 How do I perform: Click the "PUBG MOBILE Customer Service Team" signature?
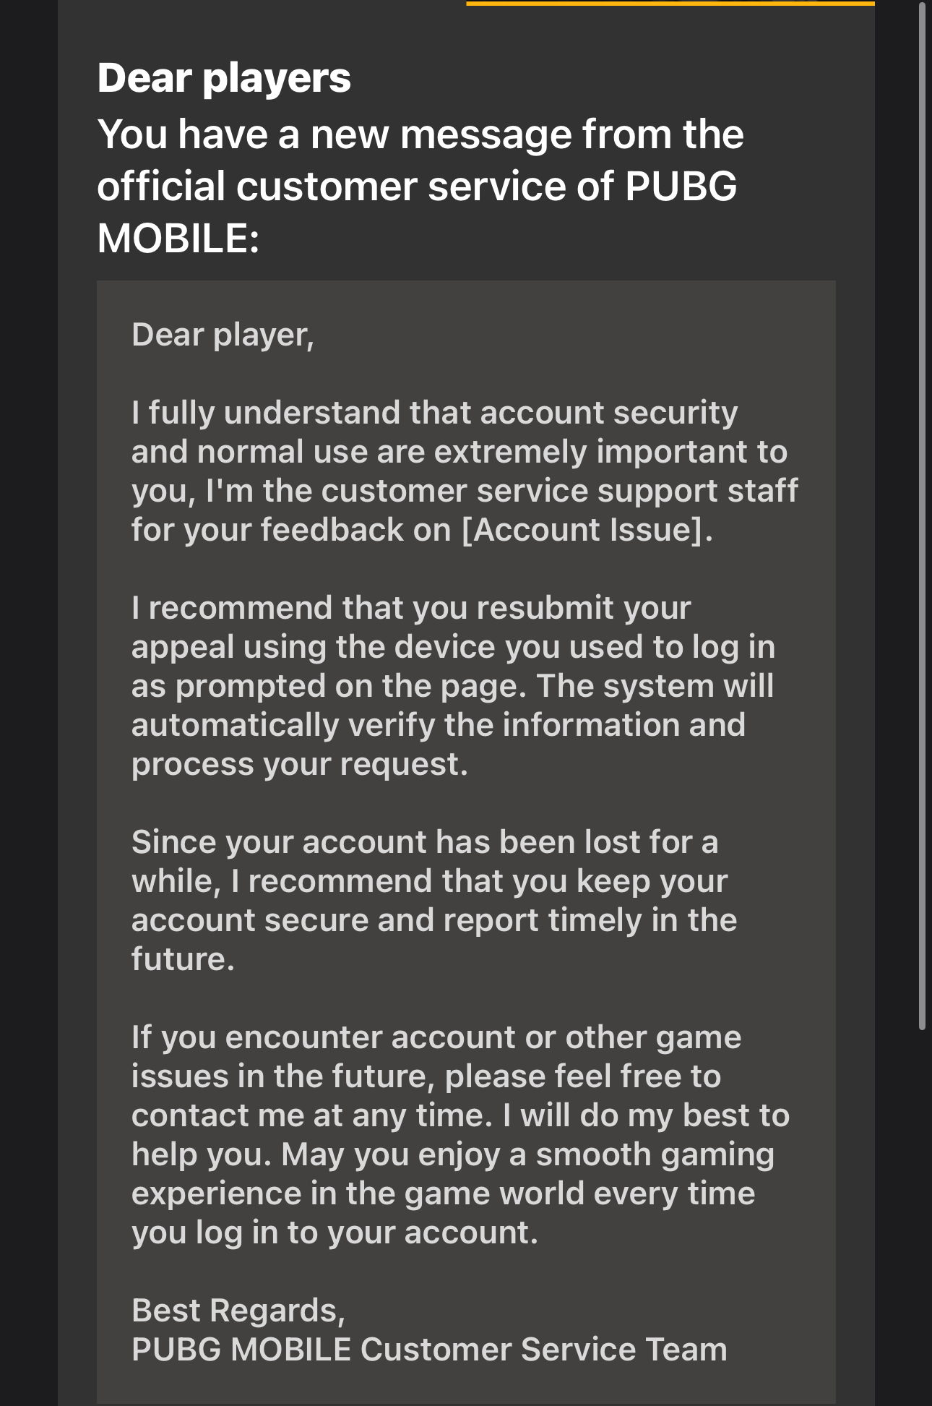[x=429, y=1350]
